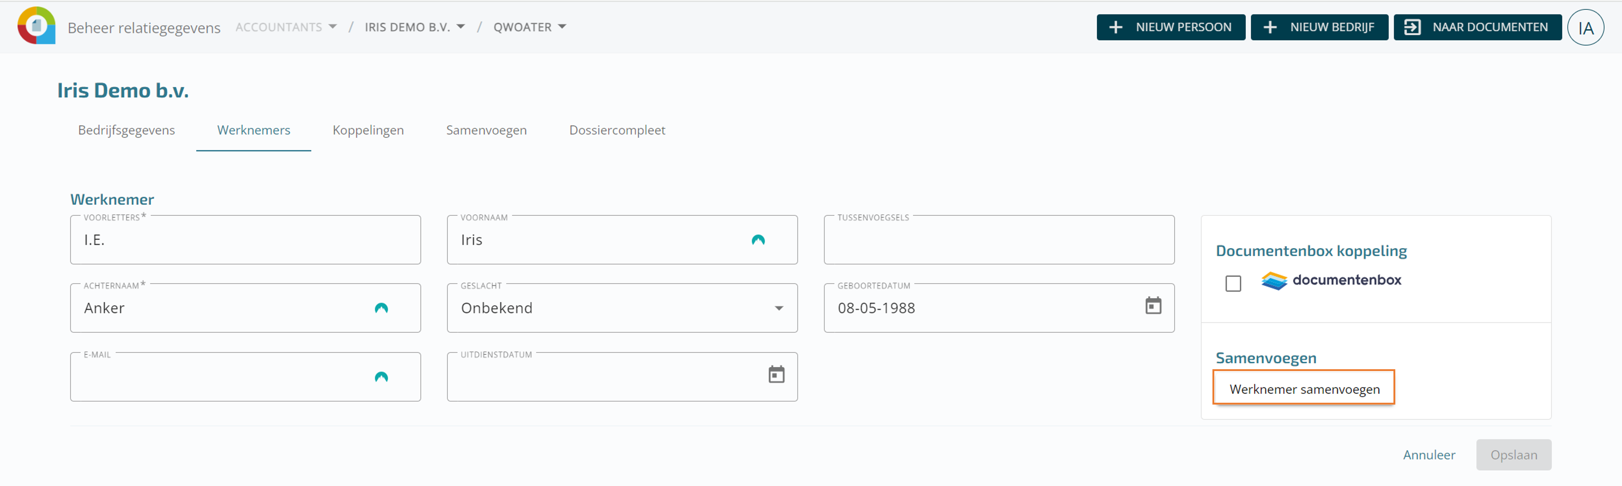Click the Beheer relatiegegevens title

pos(143,28)
